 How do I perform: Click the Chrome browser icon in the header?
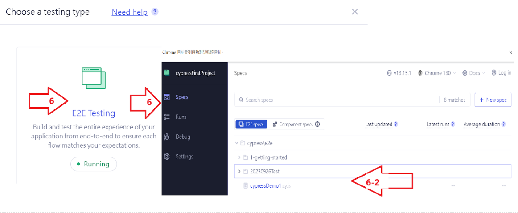[420, 73]
